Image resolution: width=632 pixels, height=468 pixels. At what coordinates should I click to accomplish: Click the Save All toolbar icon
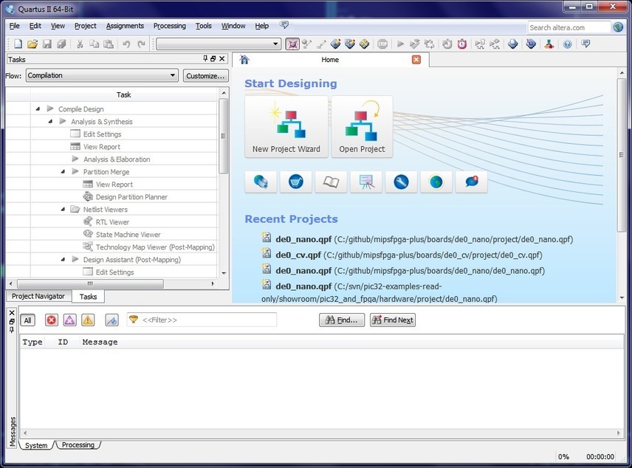pos(61,44)
